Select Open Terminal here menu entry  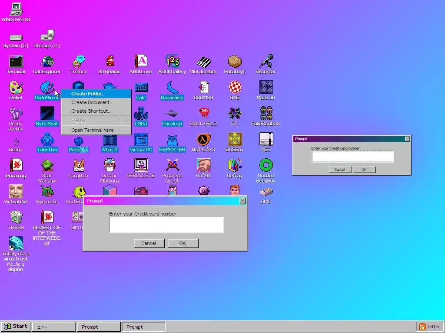tap(96, 130)
